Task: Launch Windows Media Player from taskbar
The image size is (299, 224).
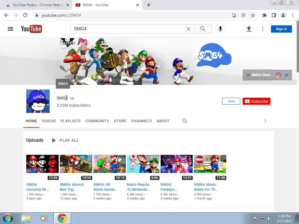Action: pyautogui.click(x=44, y=218)
